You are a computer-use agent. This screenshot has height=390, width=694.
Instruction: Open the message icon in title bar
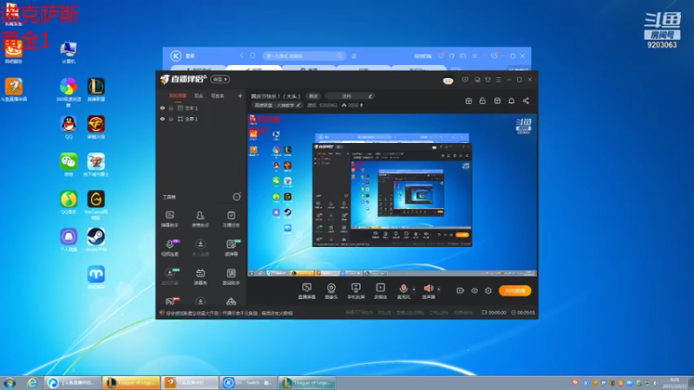pos(465,80)
